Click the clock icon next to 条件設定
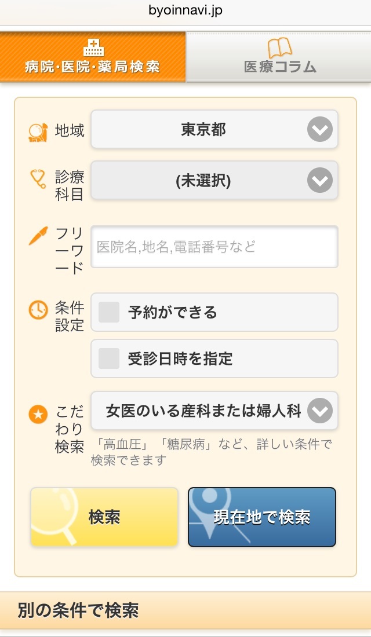 pyautogui.click(x=38, y=310)
